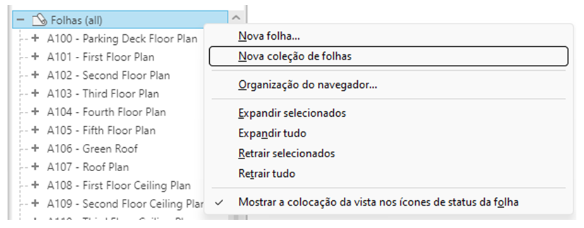Click Retrair tudo
The width and height of the screenshot is (584, 228).
[x=267, y=173]
